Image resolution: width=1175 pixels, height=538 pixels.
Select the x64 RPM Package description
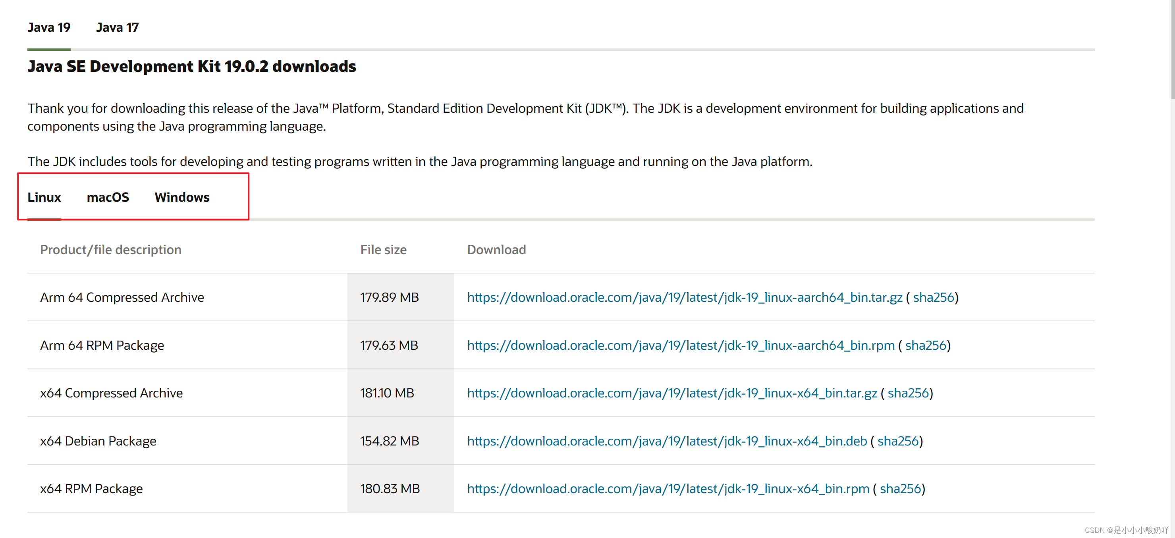(x=91, y=489)
